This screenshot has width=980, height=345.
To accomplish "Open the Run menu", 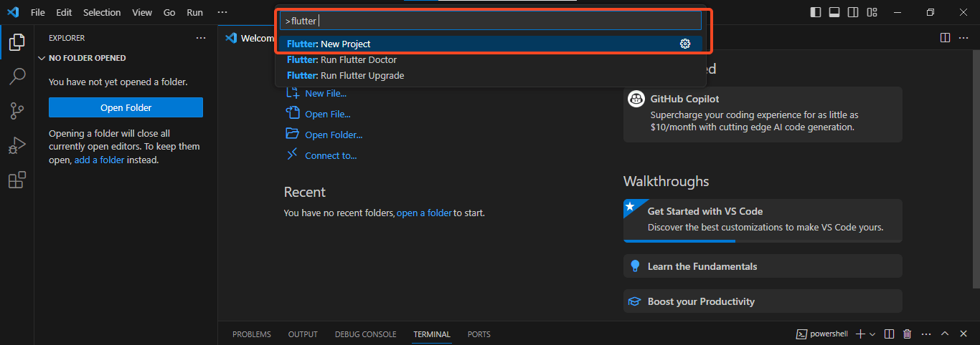I will [x=194, y=12].
